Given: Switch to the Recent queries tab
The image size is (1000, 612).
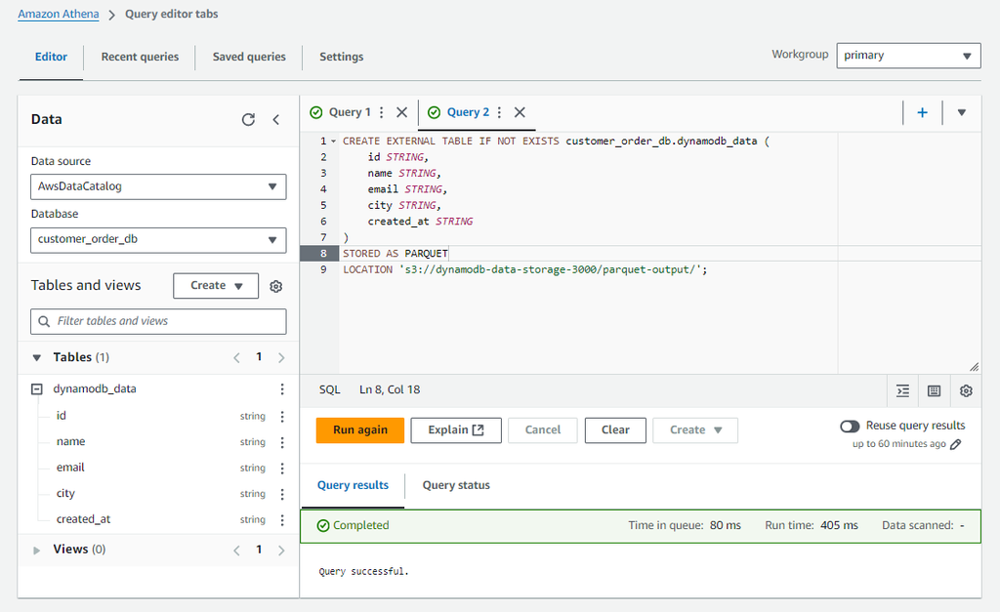Looking at the screenshot, I should [139, 58].
